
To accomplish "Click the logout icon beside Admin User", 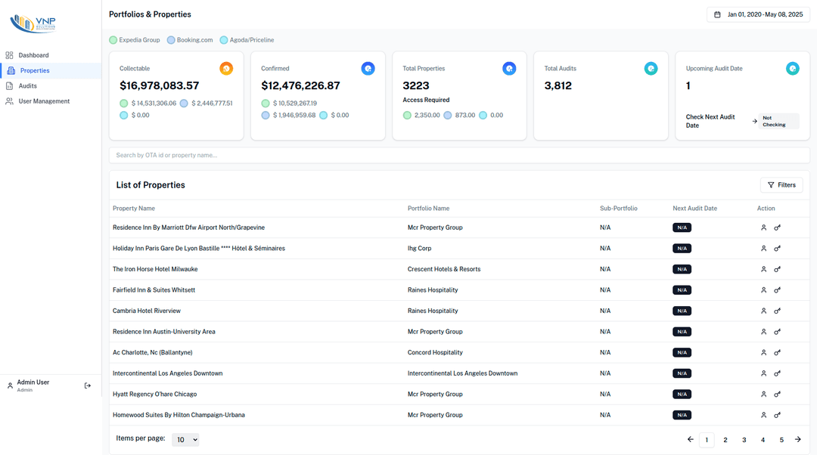I will [88, 385].
